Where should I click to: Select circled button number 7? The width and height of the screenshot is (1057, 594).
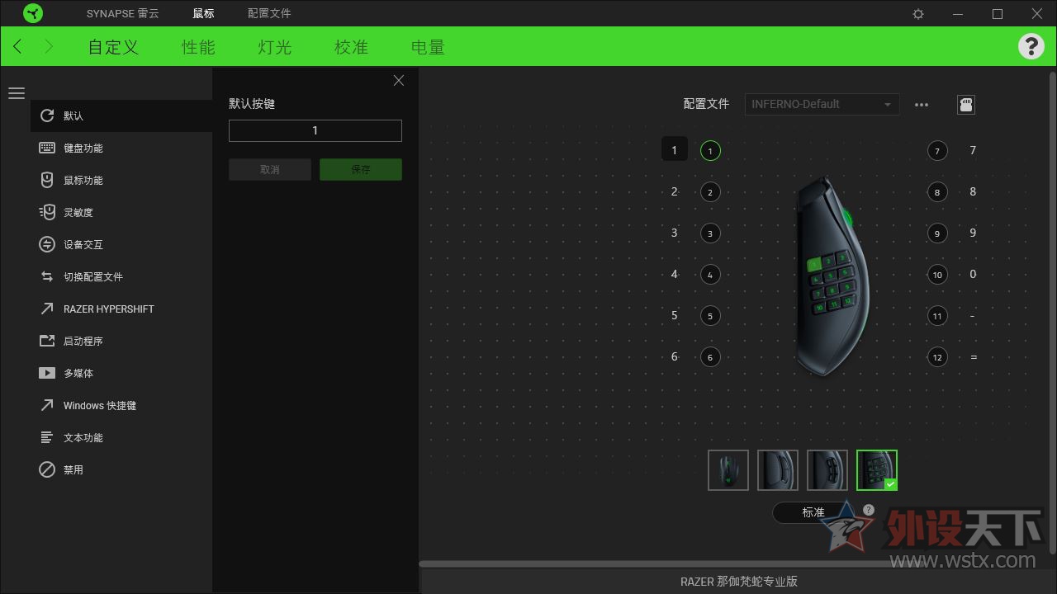pyautogui.click(x=937, y=151)
